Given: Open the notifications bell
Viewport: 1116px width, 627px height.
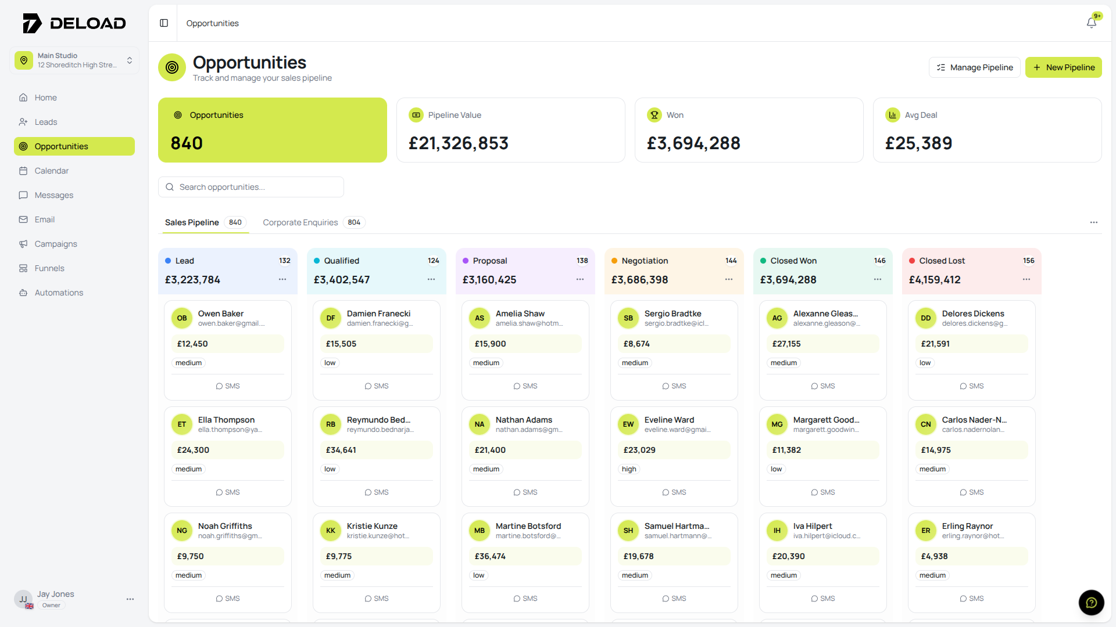Looking at the screenshot, I should click(x=1092, y=23).
